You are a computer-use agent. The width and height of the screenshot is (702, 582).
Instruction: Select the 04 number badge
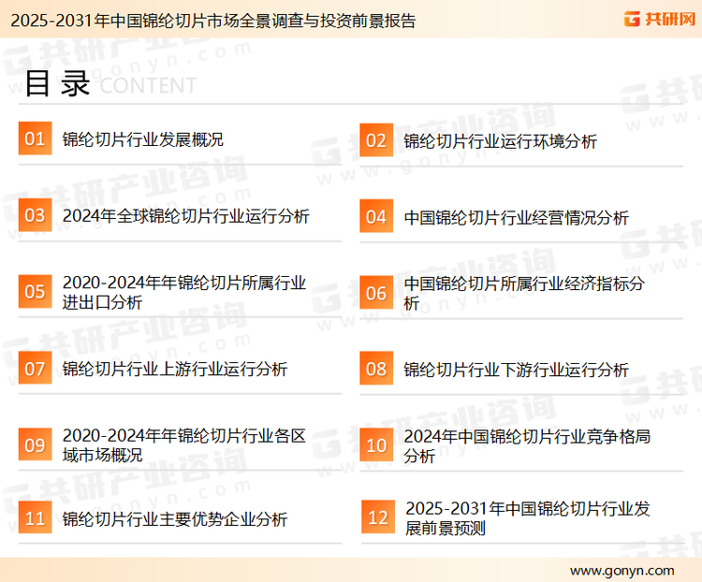[x=376, y=216]
